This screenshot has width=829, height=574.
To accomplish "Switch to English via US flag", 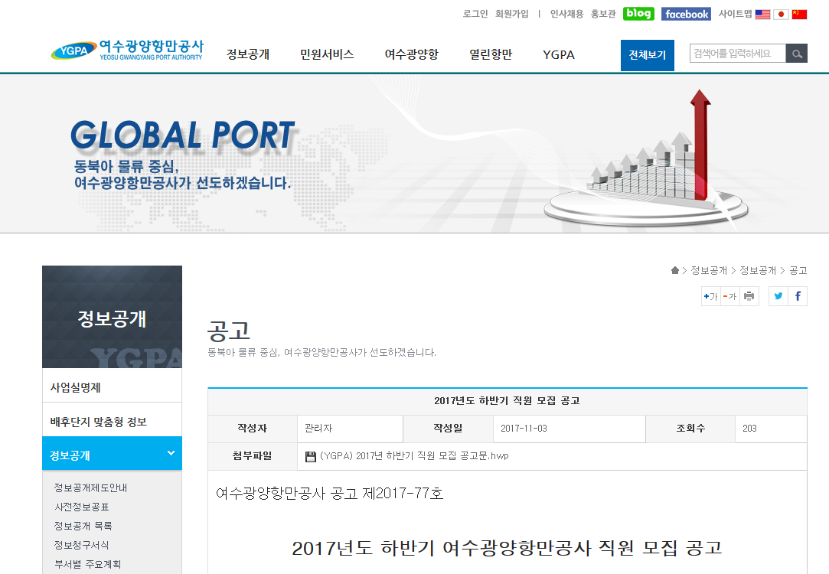I will pyautogui.click(x=762, y=14).
